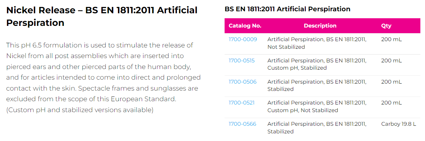Click the description in the 1700-0566 row
Image resolution: width=425 pixels, height=141 pixels.
[317, 128]
